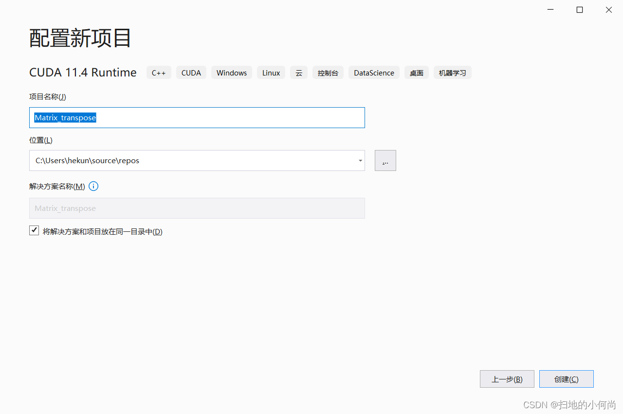Viewport: 623px width, 414px height.
Task: Click the CUDA 11.4 Runtime title text
Action: click(83, 73)
